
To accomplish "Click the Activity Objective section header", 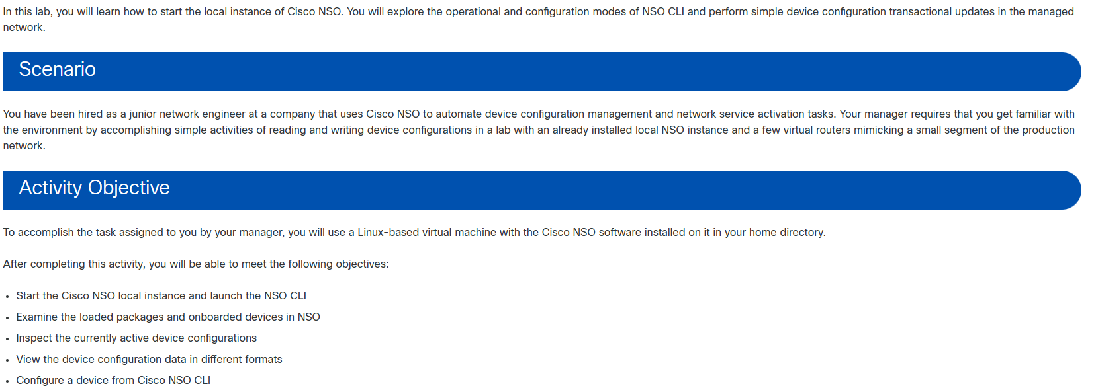I will [541, 190].
